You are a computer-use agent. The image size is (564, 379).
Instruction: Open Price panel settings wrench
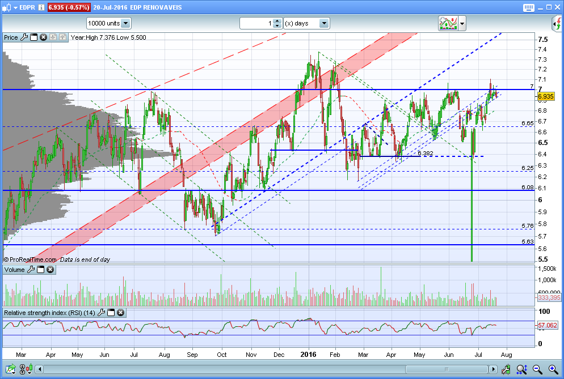click(24, 37)
